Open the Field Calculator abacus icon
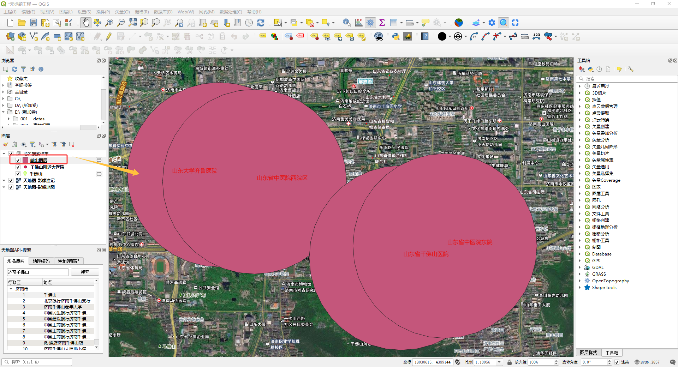The height and width of the screenshot is (367, 678). pyautogui.click(x=359, y=23)
